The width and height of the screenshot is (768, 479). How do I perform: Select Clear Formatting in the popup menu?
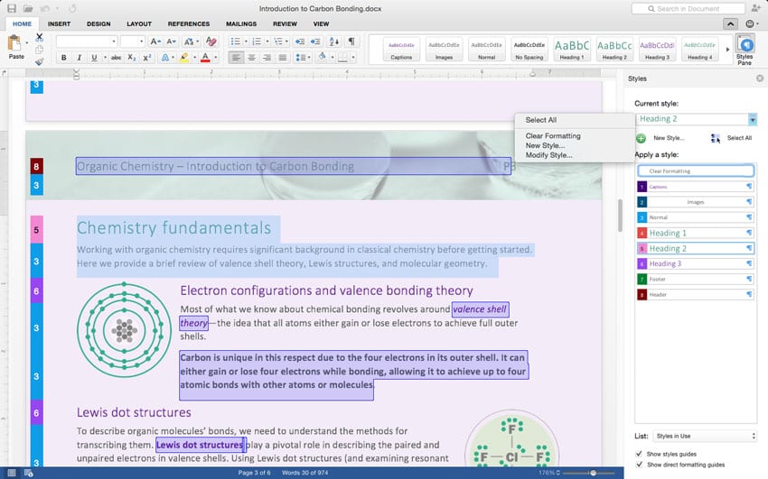[553, 136]
